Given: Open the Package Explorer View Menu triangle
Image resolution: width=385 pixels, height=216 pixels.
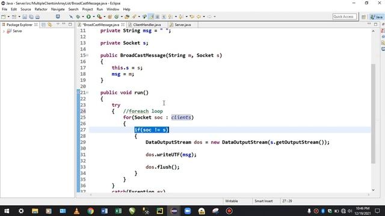Looking at the screenshot, I should [x=58, y=24].
